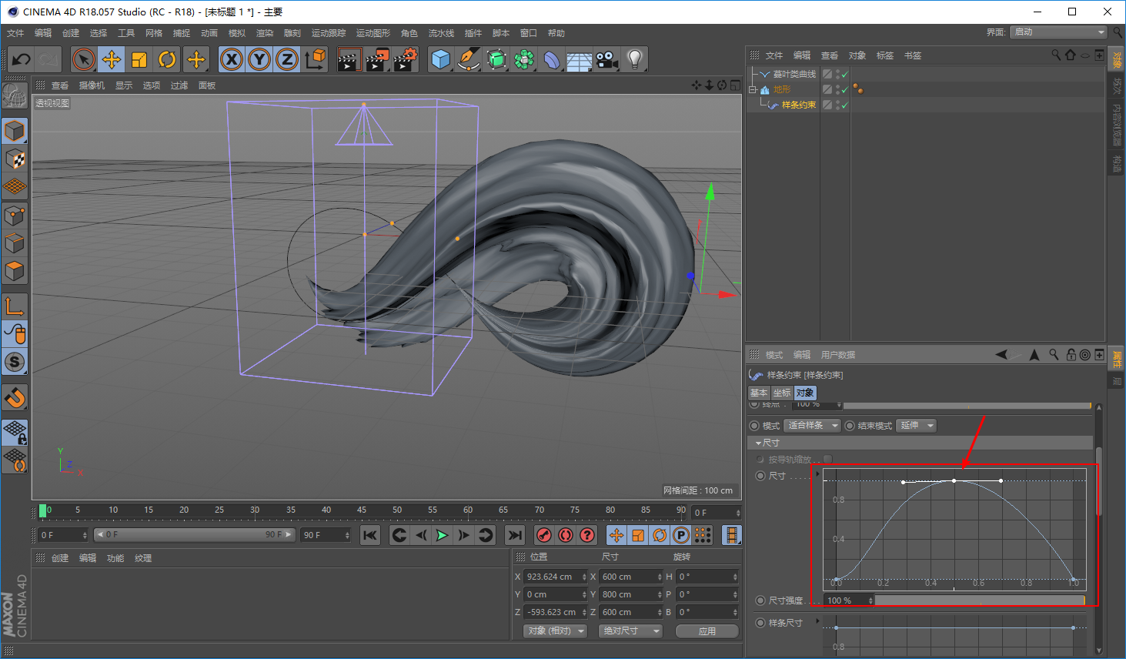Render the active view clapperboard icon

point(349,59)
